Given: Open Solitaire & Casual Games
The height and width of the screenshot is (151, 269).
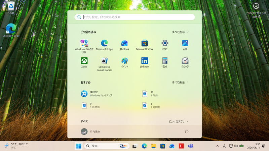Looking at the screenshot, I should coord(104,64).
